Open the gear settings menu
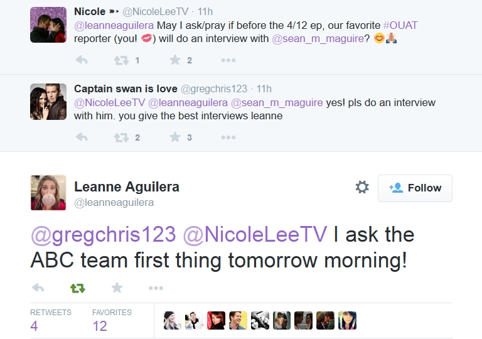482x339 pixels. pyautogui.click(x=362, y=188)
